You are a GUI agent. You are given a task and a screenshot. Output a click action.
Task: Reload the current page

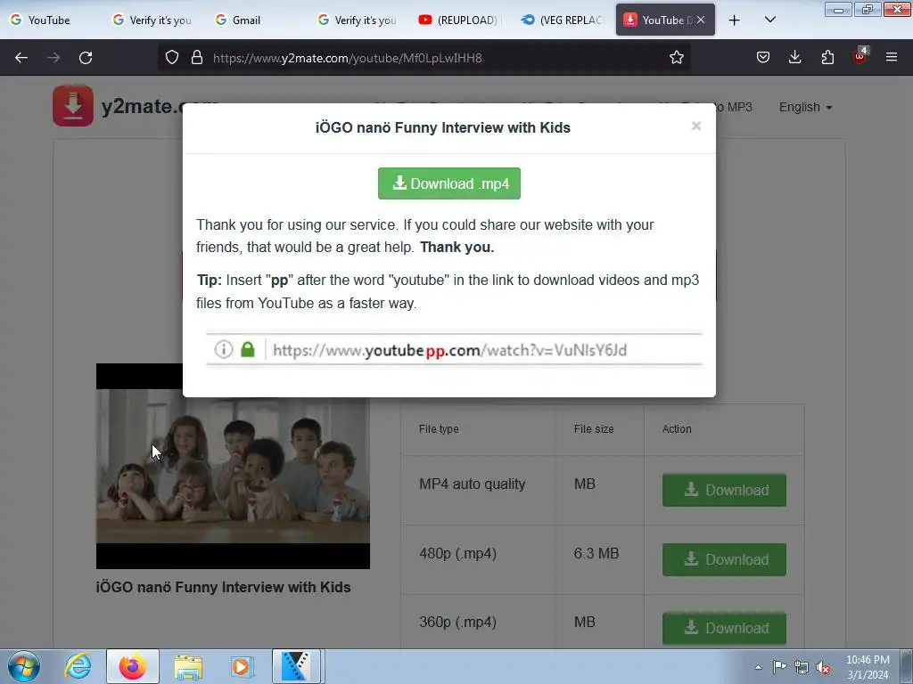(x=86, y=58)
